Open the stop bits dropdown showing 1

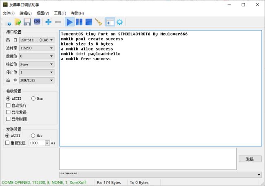pyautogui.click(x=37, y=72)
